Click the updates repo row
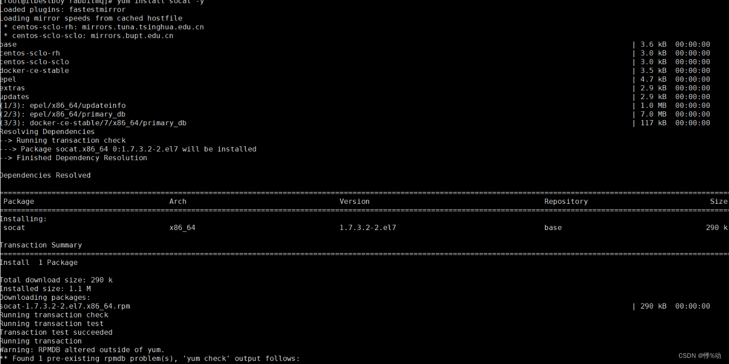This screenshot has height=364, width=729. [355, 97]
